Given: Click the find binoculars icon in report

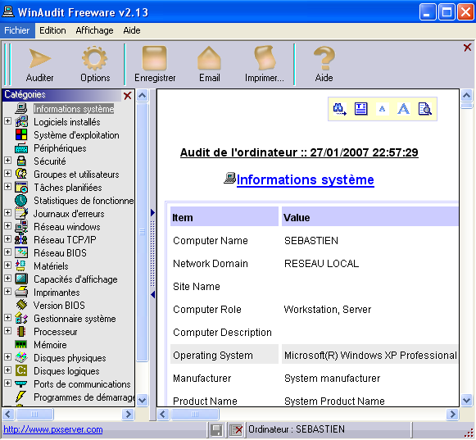Looking at the screenshot, I should 339,109.
